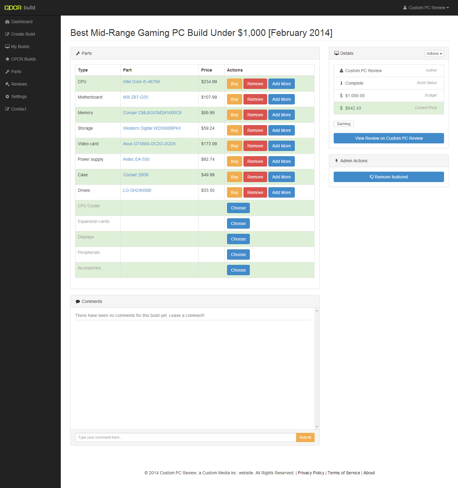The width and height of the screenshot is (458, 488).
Task: Choose a Peripherals part
Action: pyautogui.click(x=238, y=255)
